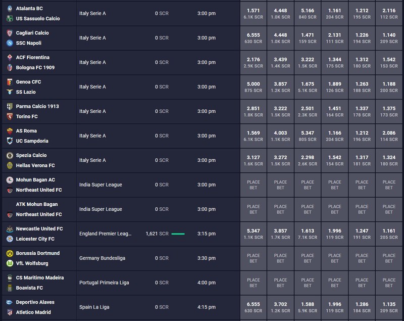Pick the 3.439 odds for Fiorentina vs Bologna
The image size is (404, 321).
tap(280, 62)
